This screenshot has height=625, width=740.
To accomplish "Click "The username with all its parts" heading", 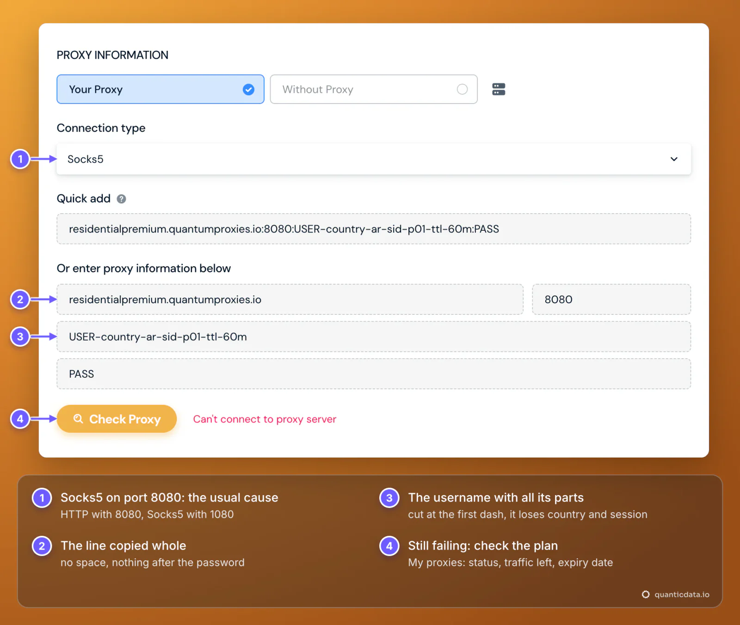I will point(496,497).
